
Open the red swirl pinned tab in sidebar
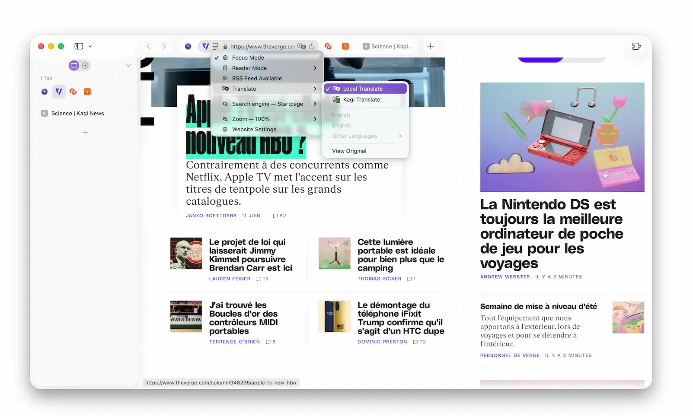(73, 92)
